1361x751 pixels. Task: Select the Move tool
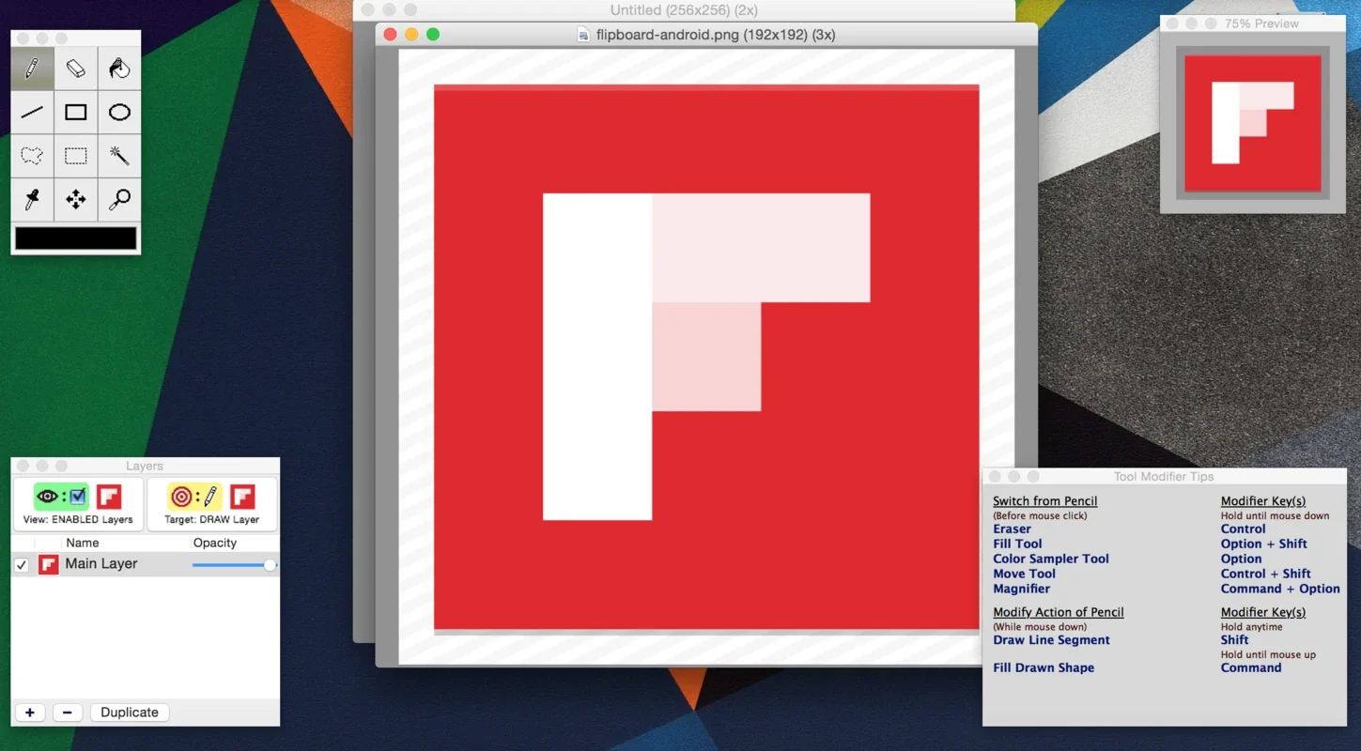click(76, 199)
